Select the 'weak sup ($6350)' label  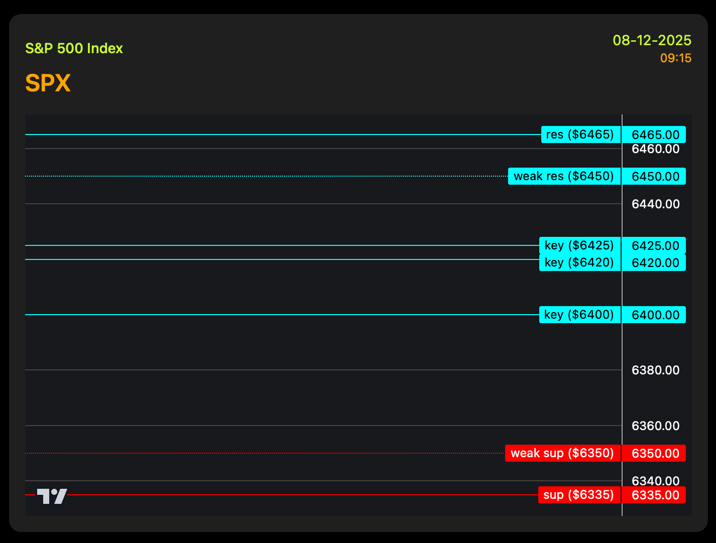(563, 453)
